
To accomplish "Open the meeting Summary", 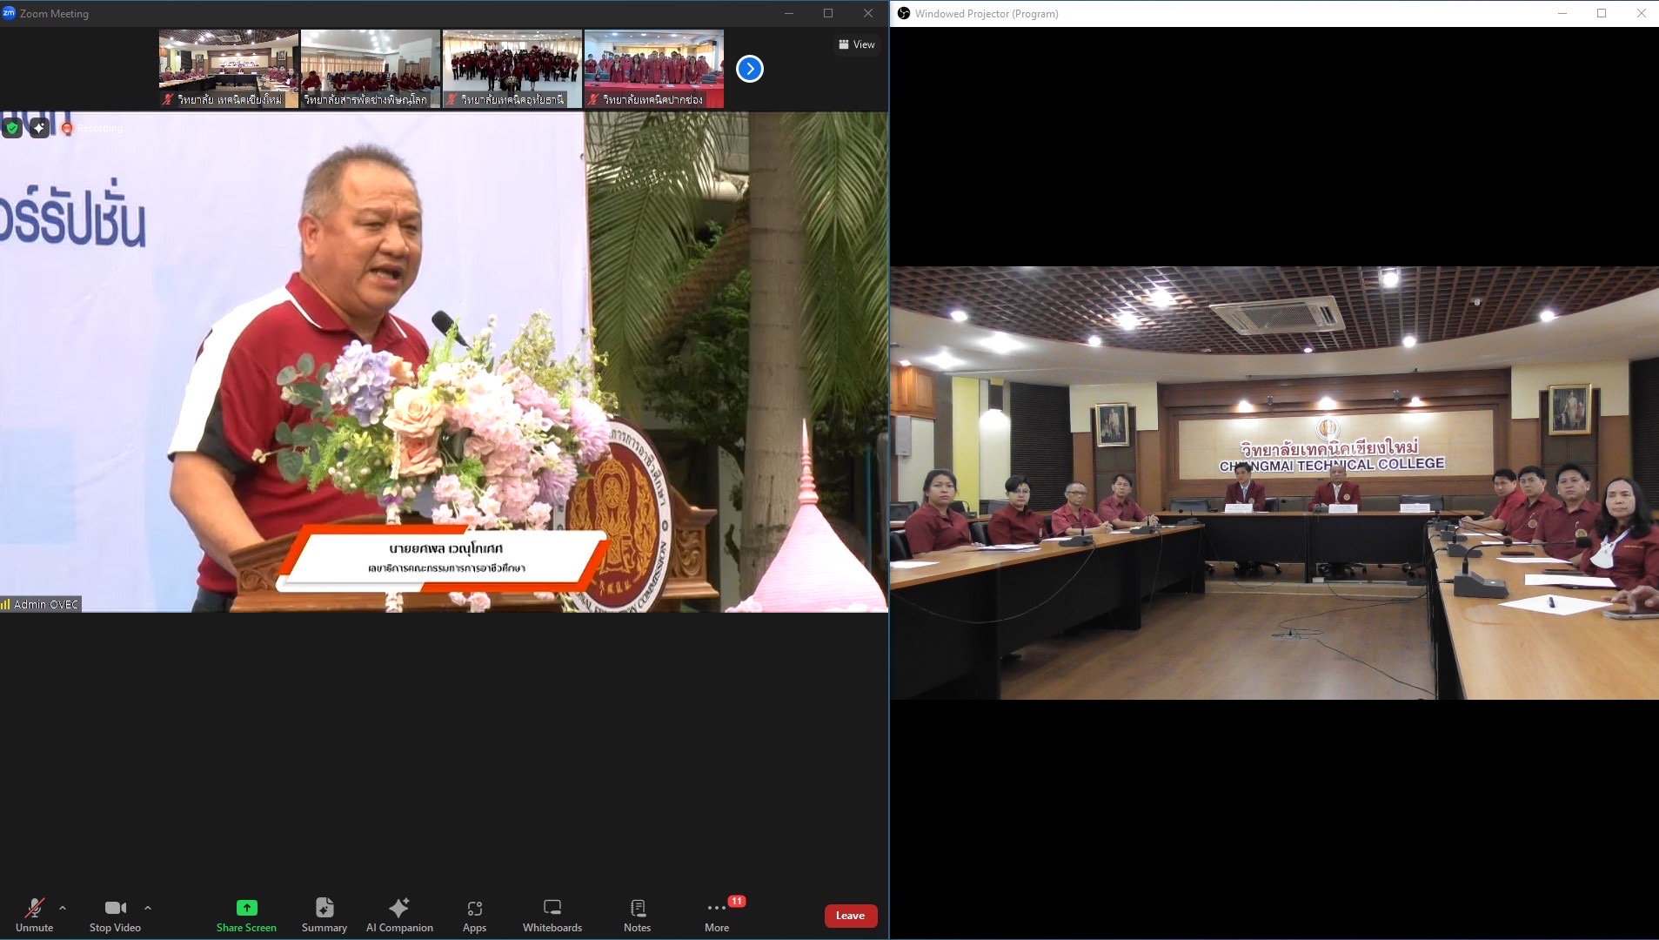I will pos(324,915).
